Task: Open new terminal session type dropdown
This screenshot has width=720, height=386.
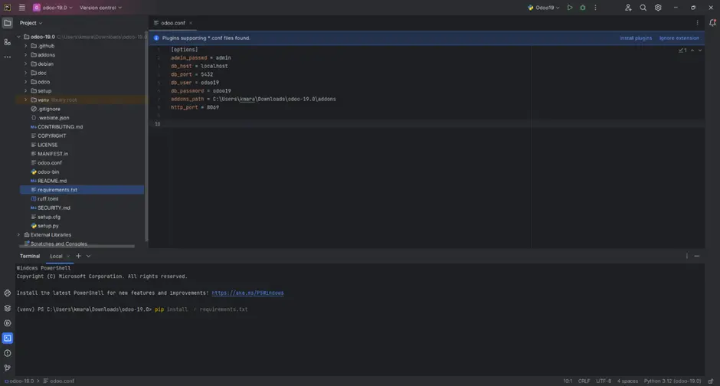Action: point(88,256)
